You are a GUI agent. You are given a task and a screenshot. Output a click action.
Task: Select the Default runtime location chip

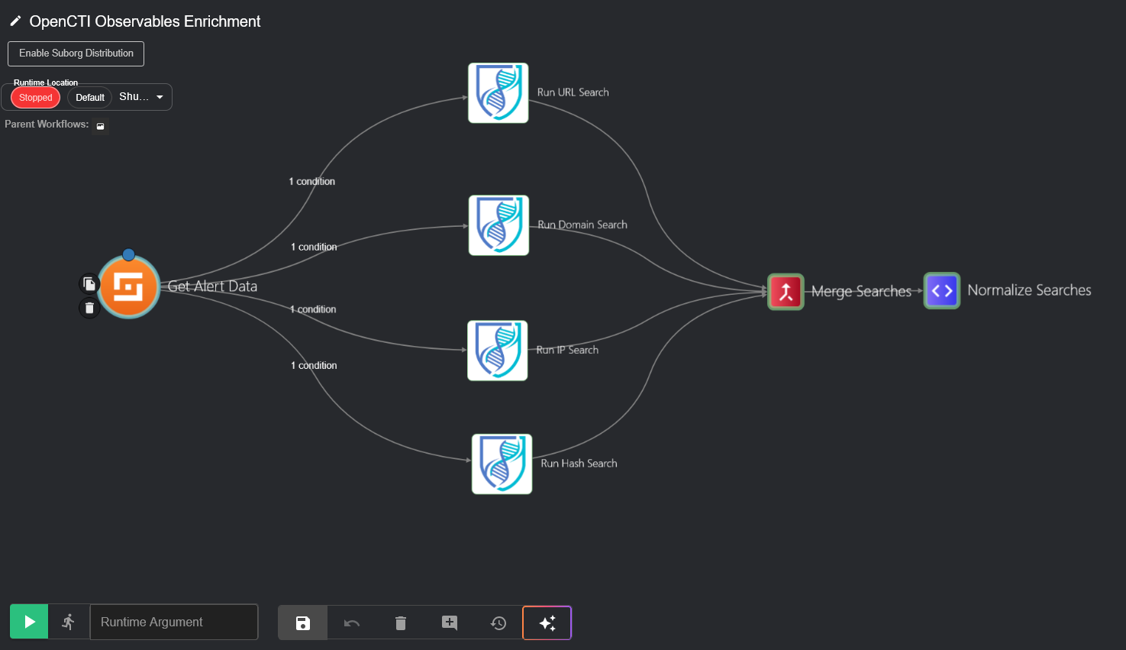(x=90, y=98)
